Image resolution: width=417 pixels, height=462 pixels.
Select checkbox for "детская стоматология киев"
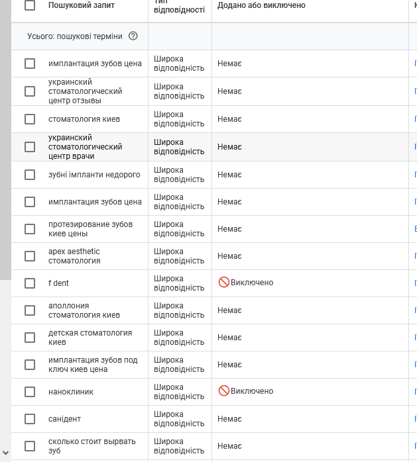(30, 338)
